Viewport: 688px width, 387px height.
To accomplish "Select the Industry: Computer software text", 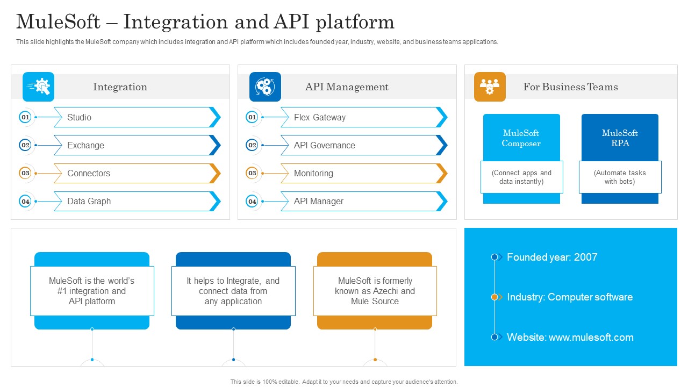I will [570, 297].
